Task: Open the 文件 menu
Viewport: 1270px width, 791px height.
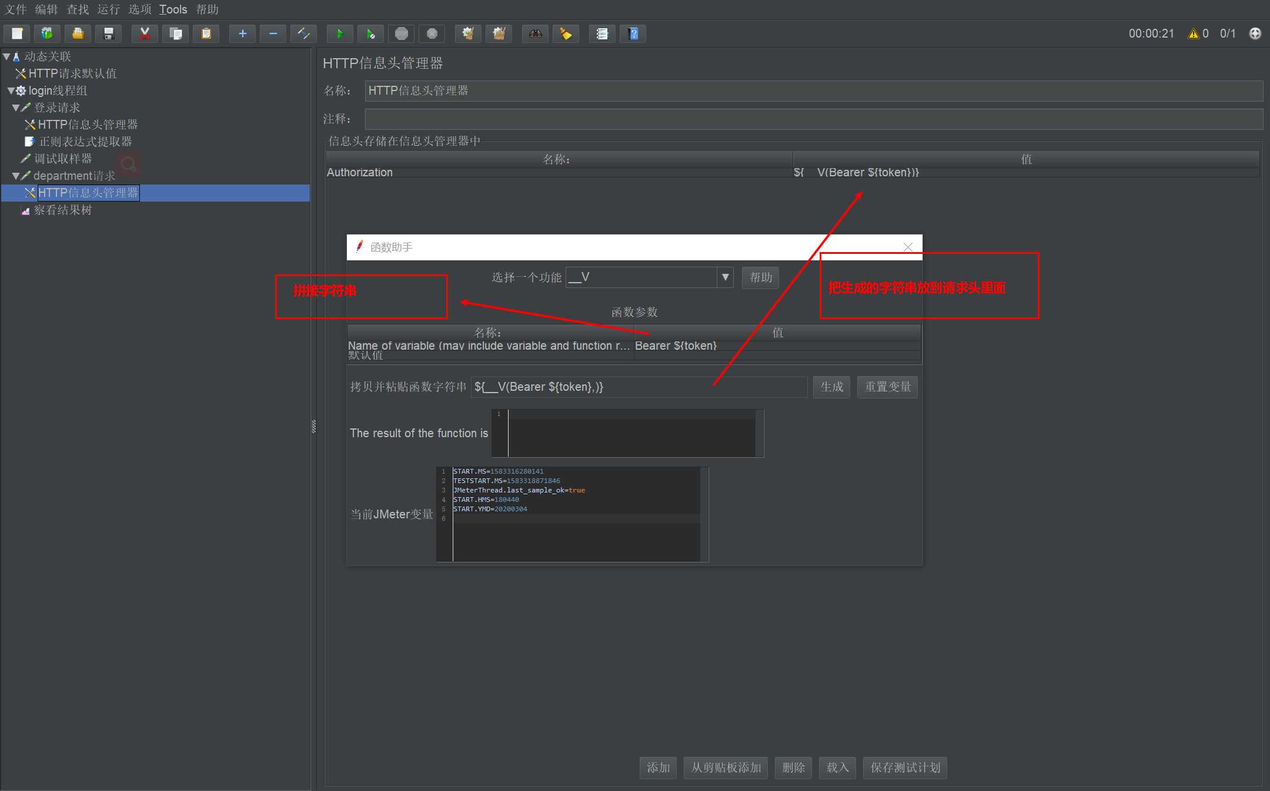Action: 16,9
